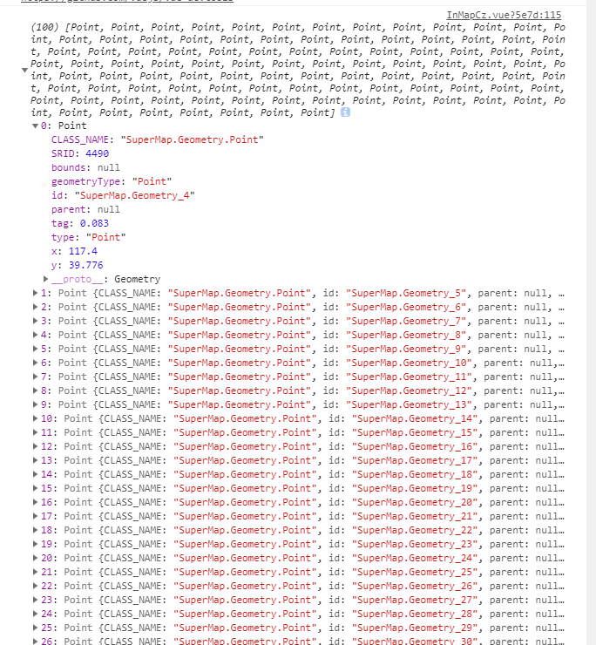Click the parent: null property of item 0
Viewport: 596px width, 645px height.
point(85,210)
